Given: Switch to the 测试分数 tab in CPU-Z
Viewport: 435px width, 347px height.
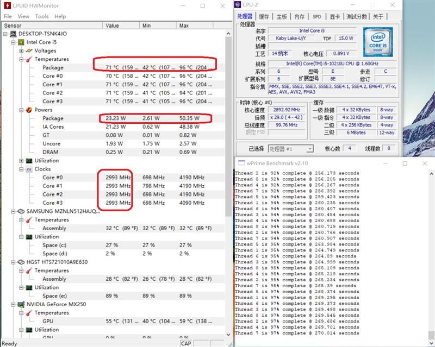Looking at the screenshot, I should click(357, 17).
